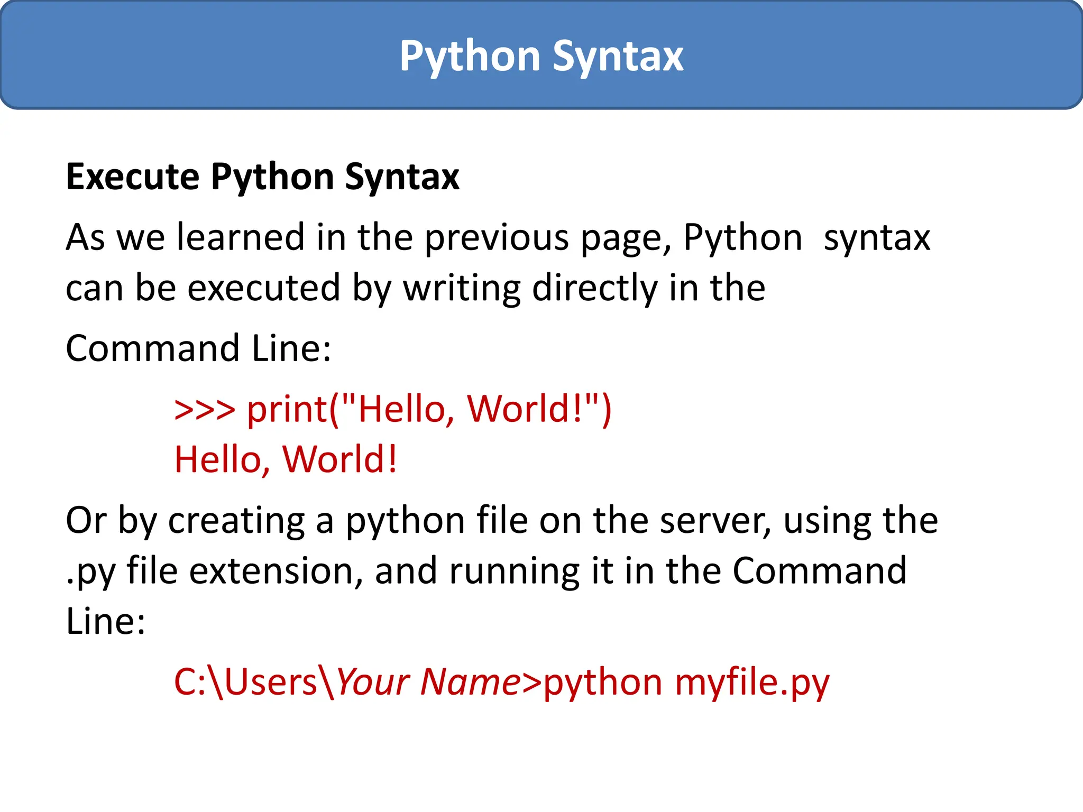Click the line starting '.py file extension, and running'
The width and height of the screenshot is (1083, 812).
(486, 571)
